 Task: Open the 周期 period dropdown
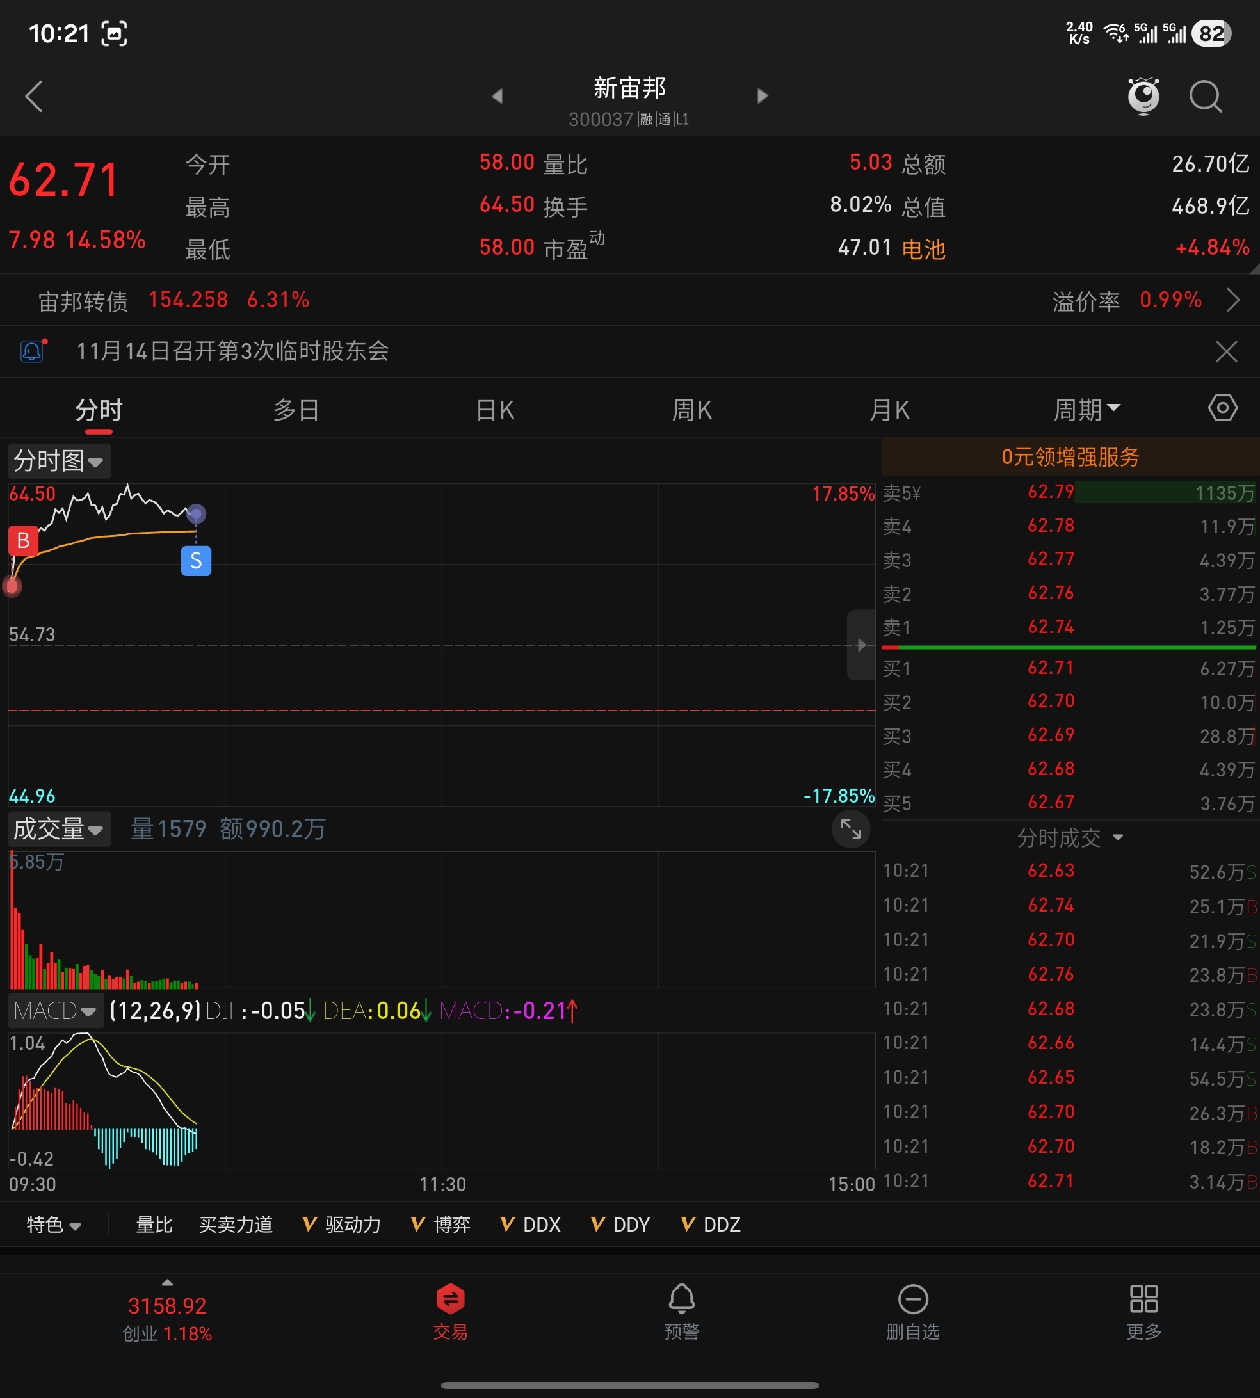click(x=1086, y=410)
